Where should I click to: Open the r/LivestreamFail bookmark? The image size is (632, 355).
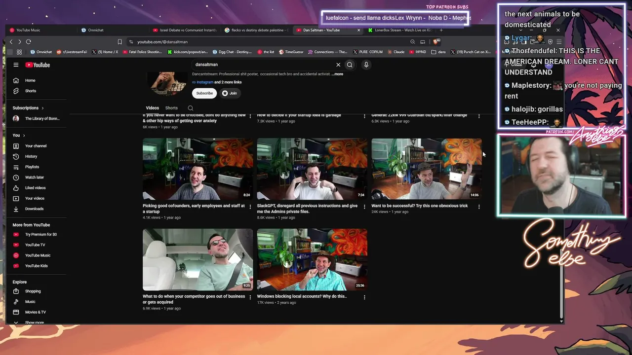72,52
